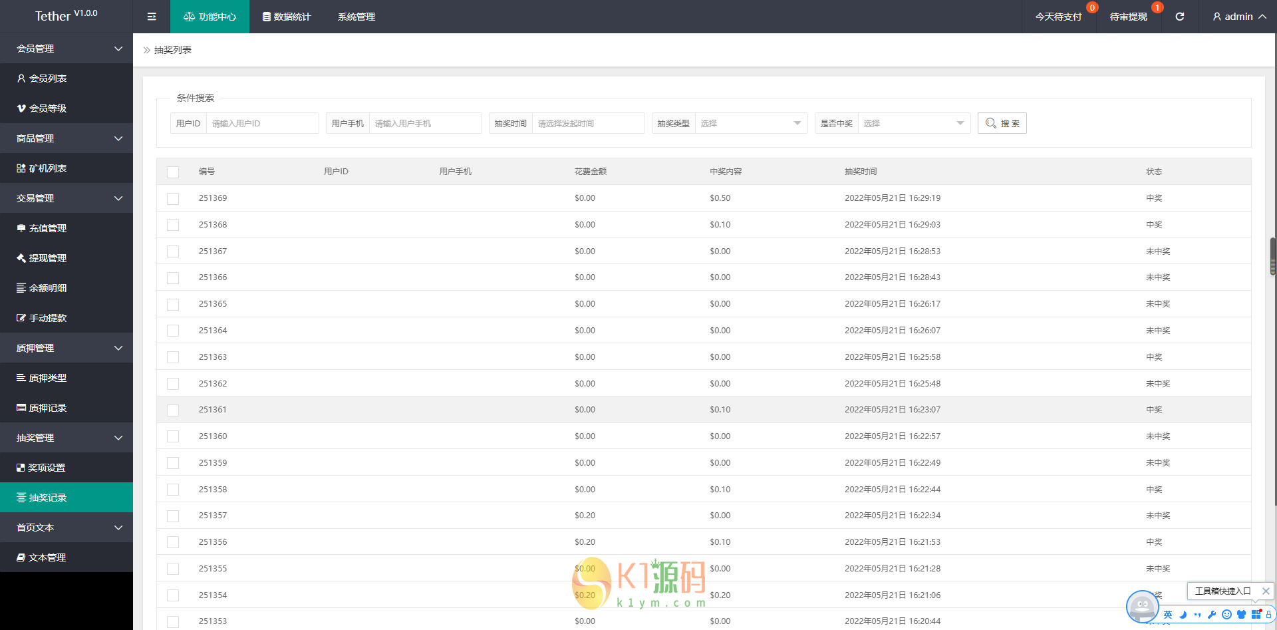Image resolution: width=1277 pixels, height=630 pixels.
Task: Click the refresh icon in top bar
Action: pos(1179,17)
